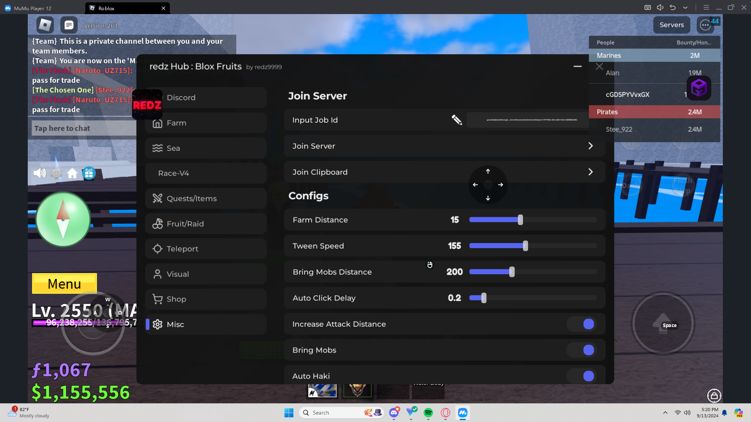This screenshot has height=422, width=751.
Task: Click the right arrow on the directional pad
Action: (501, 185)
